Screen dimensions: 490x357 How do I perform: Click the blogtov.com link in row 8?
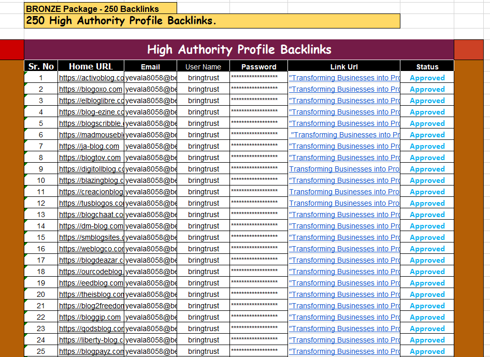pyautogui.click(x=90, y=158)
